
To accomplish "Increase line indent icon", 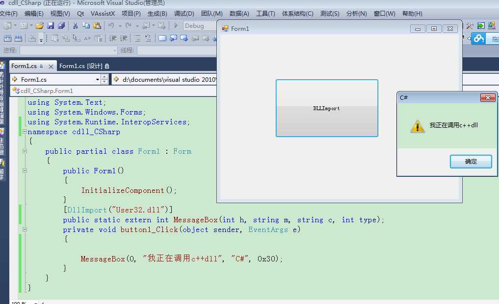I will point(124,39).
